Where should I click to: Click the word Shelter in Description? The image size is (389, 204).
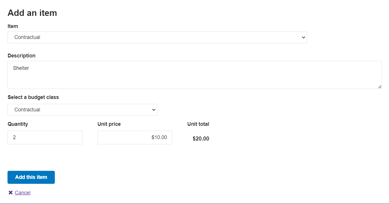pos(21,68)
